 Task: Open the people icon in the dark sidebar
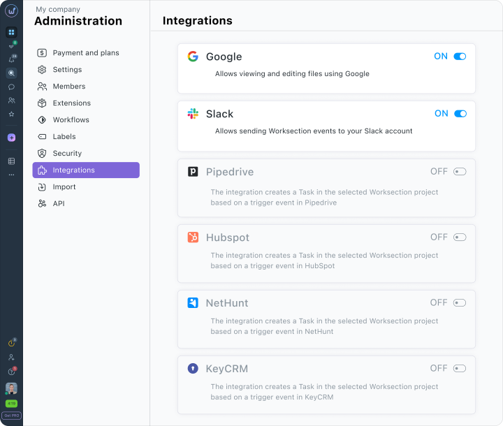point(12,101)
